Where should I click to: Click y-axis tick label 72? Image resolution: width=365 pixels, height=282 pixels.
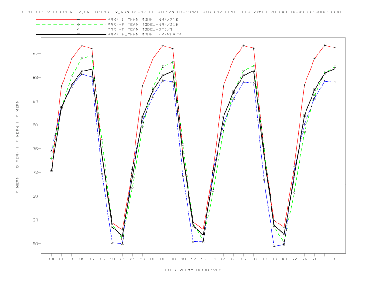(35, 172)
